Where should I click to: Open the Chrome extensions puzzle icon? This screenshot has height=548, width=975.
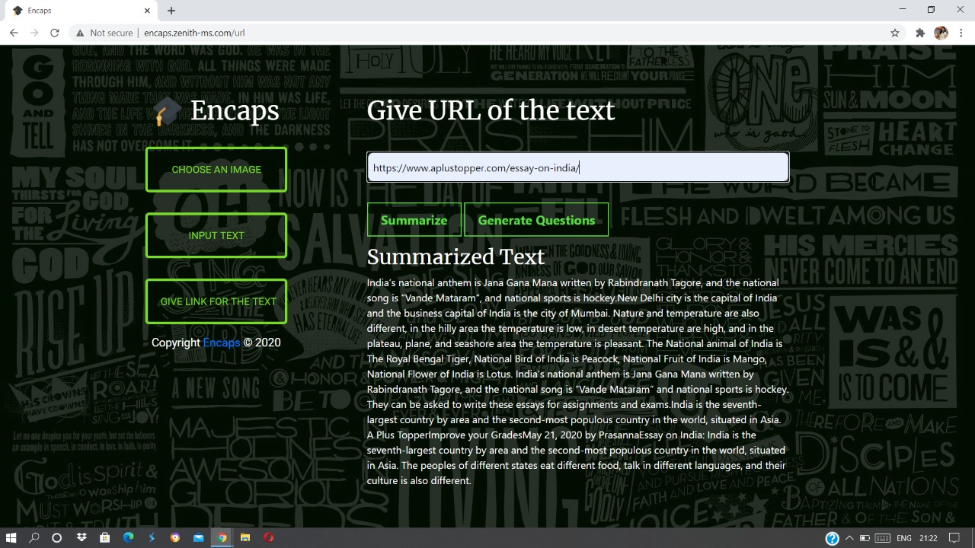click(x=920, y=33)
